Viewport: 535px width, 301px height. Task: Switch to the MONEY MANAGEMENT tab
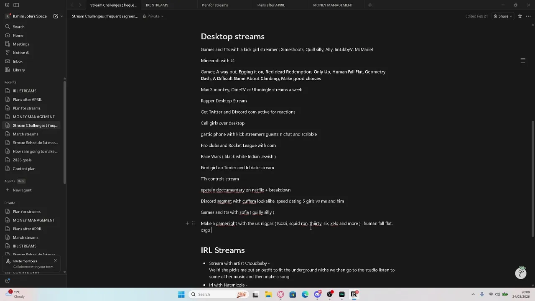click(x=333, y=5)
